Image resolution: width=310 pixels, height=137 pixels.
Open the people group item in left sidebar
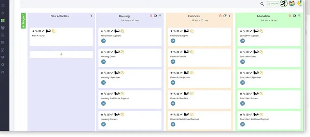click(x=3, y=28)
